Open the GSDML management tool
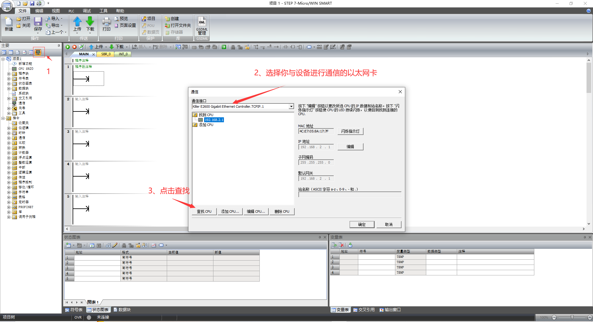Screen dimensions: 593x322 [202, 26]
